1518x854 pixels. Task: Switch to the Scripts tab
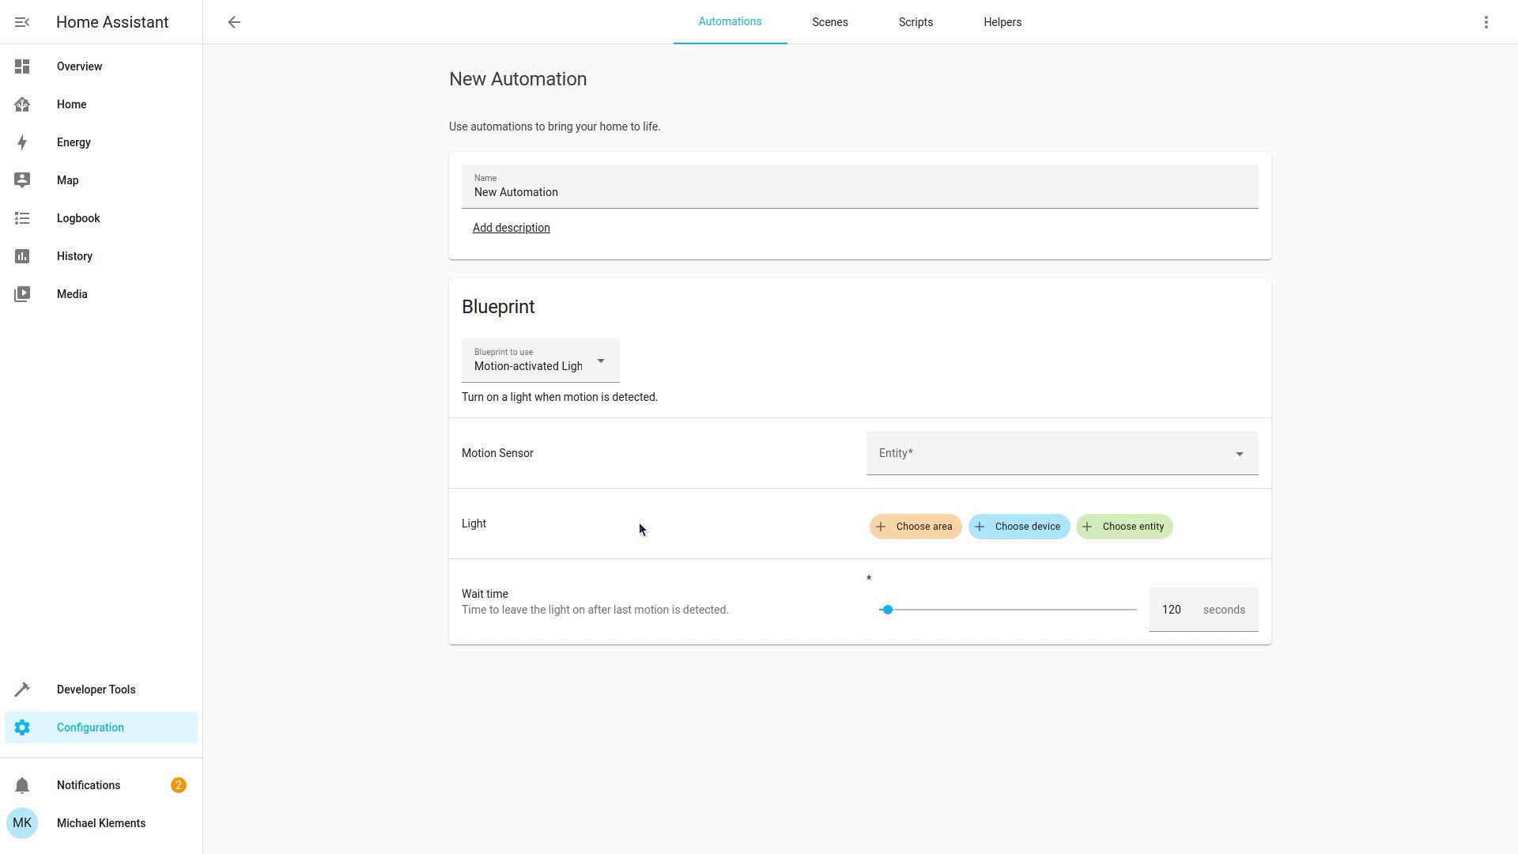(x=915, y=22)
